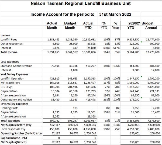Click Contingency and Advice percent YTD 238%

(x=107, y=100)
